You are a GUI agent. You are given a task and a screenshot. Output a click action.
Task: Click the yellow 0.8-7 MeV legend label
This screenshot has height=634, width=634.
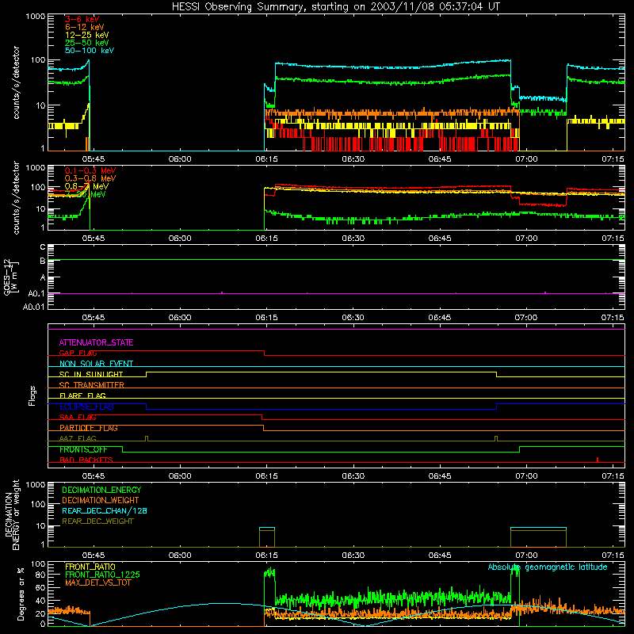tap(86, 186)
